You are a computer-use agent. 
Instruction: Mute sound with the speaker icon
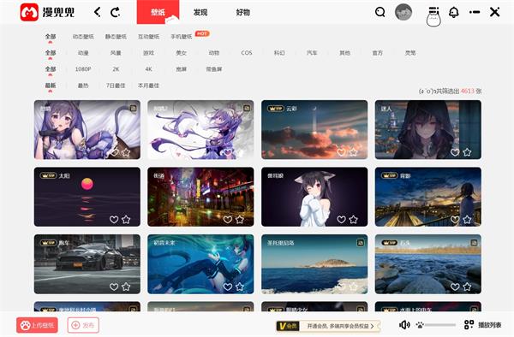coord(404,324)
